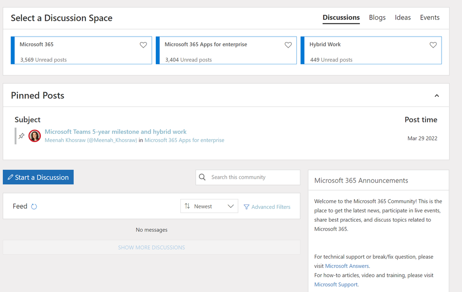Open Meenah Khosraw's avatar picture
The height and width of the screenshot is (292, 462).
[35, 136]
